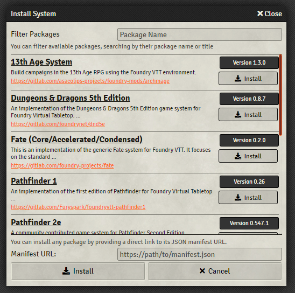Screen dimensions: 295x293
Task: Click the package list scrollbar thumb
Action: coord(280,95)
